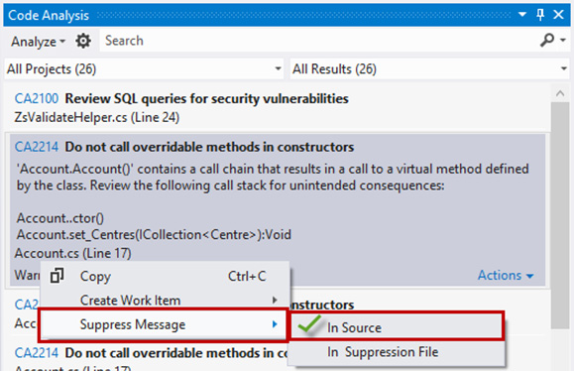Click the pin auto-hide icon
The width and height of the screenshot is (574, 371).
540,15
